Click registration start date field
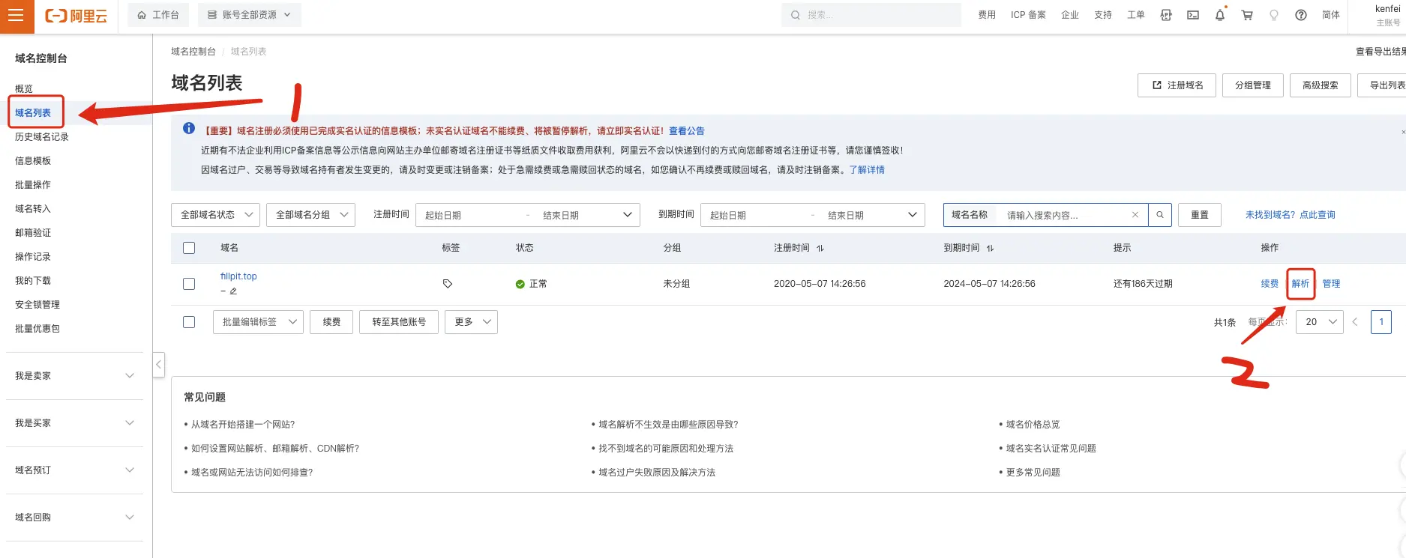Screen dimensions: 1406x558 click(x=469, y=215)
